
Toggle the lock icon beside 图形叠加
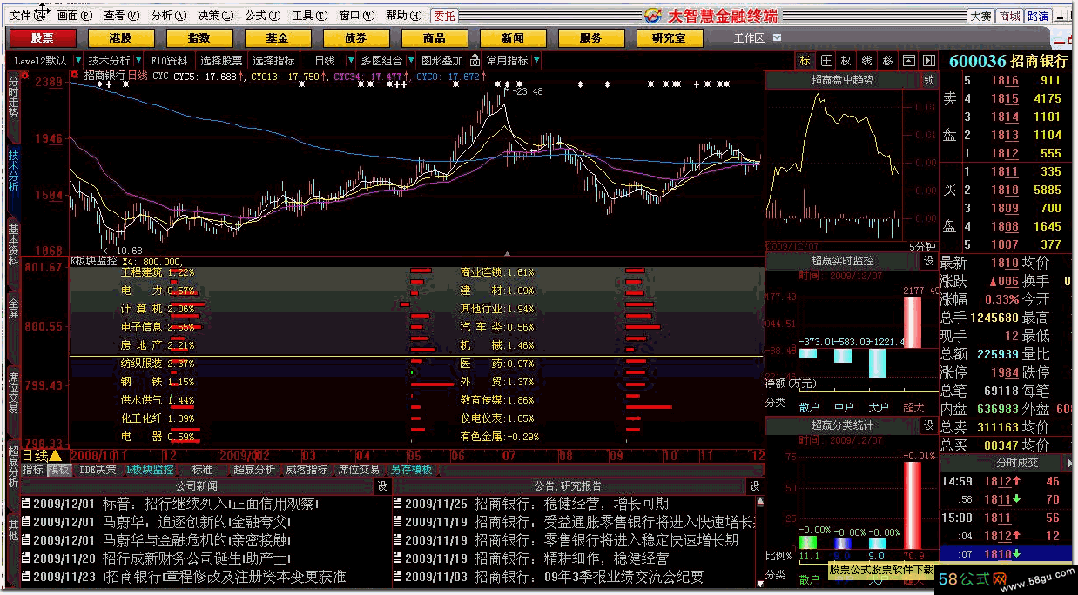coord(475,61)
